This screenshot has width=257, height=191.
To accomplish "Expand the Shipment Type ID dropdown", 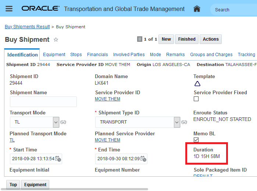I will (177, 122).
